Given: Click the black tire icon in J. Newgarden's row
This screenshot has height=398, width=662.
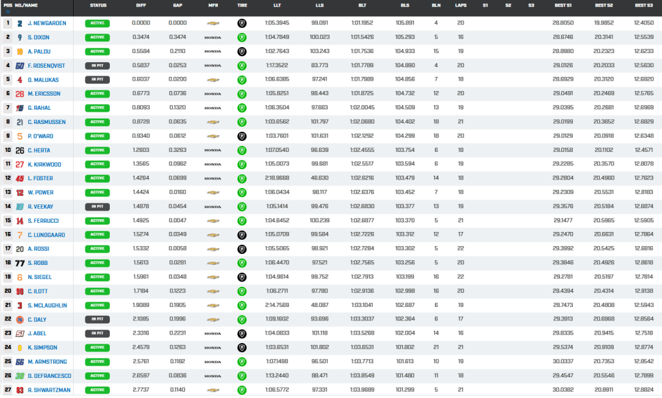Looking at the screenshot, I should point(242,23).
